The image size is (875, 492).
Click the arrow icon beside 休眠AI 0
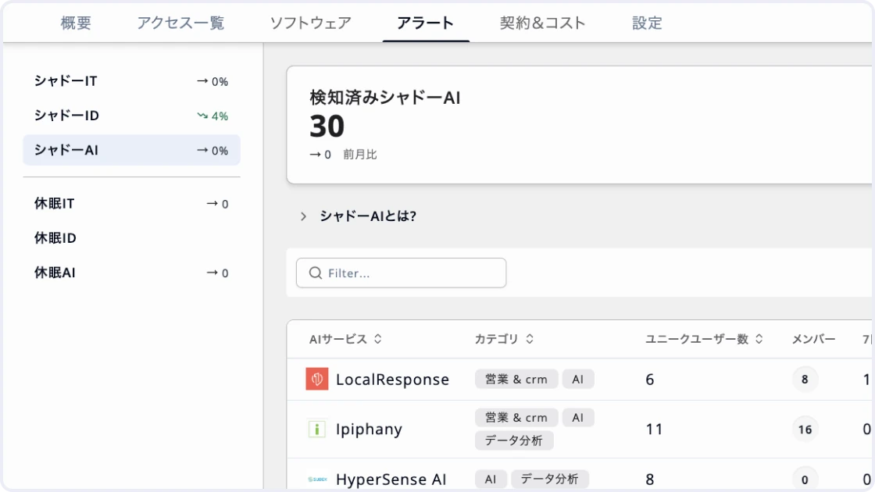tap(212, 273)
